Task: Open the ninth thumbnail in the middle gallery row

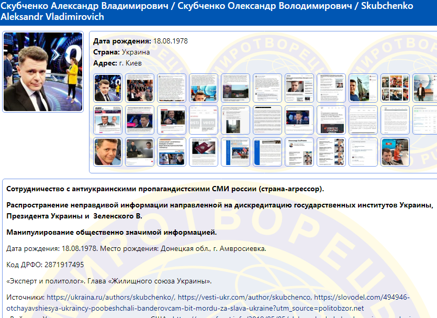Action: coord(363,120)
